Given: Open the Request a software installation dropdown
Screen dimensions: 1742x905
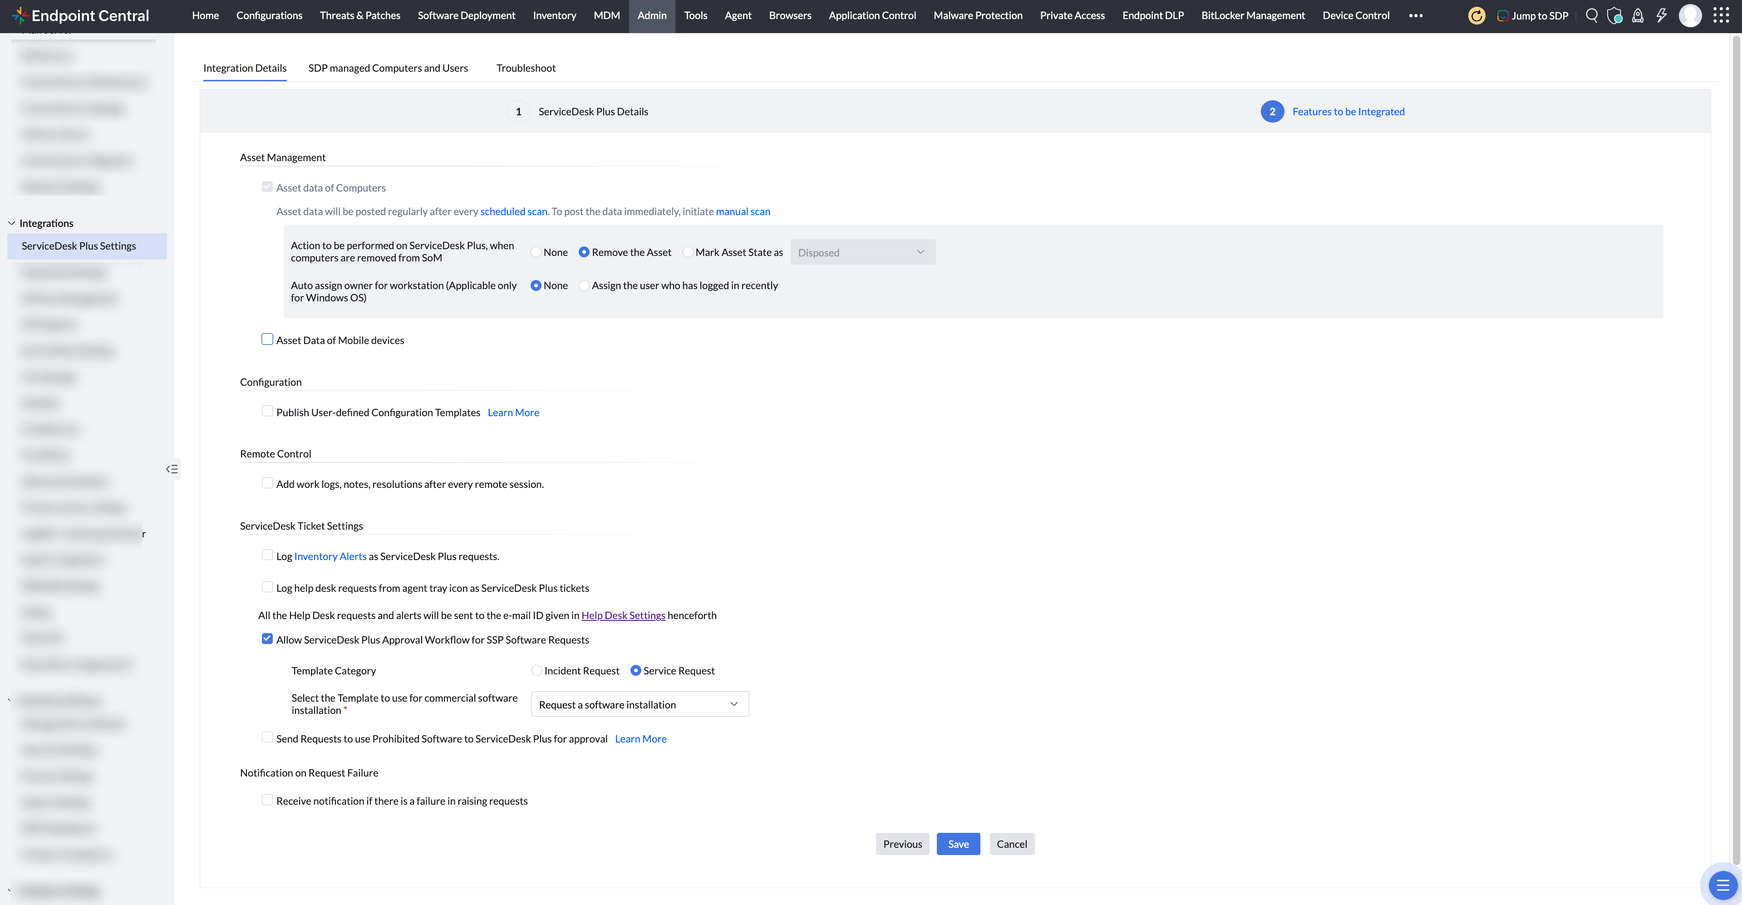Looking at the screenshot, I should 640,704.
